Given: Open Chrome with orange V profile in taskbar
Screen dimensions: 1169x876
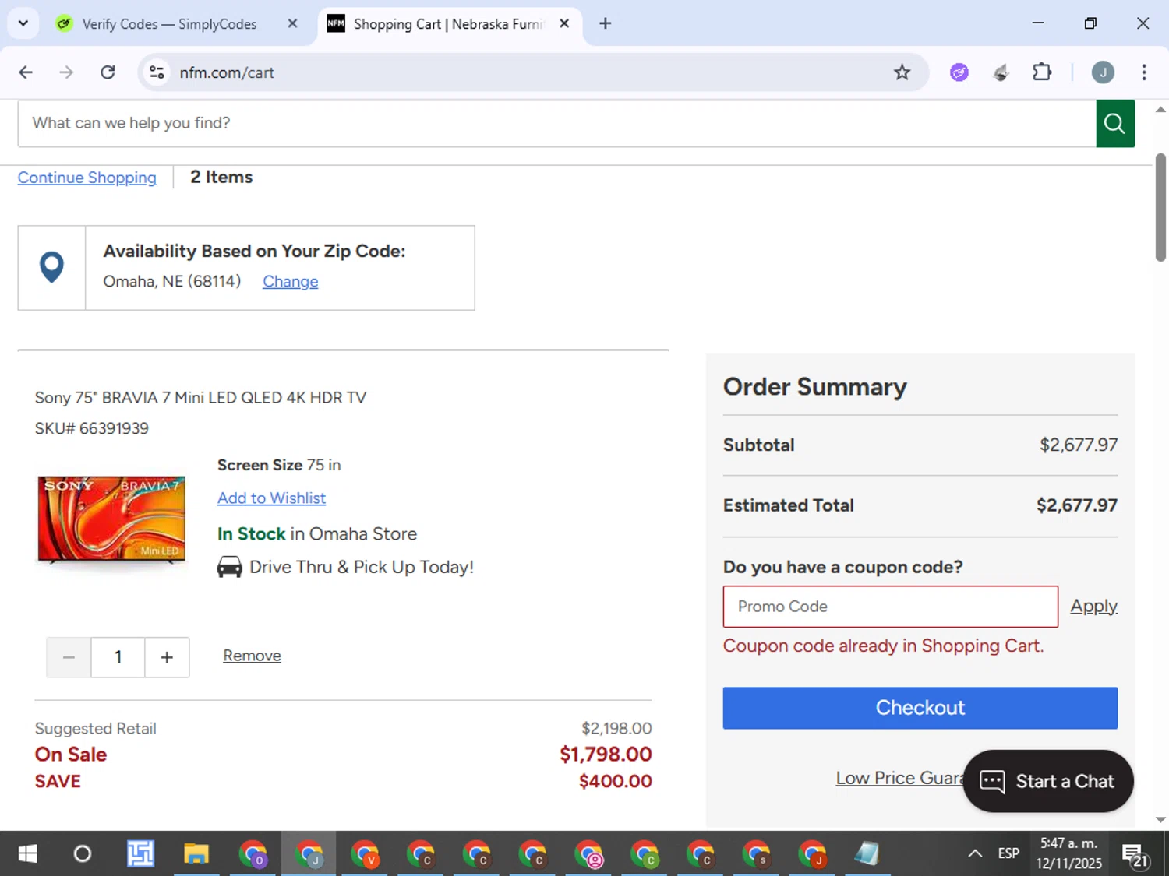Looking at the screenshot, I should point(365,854).
